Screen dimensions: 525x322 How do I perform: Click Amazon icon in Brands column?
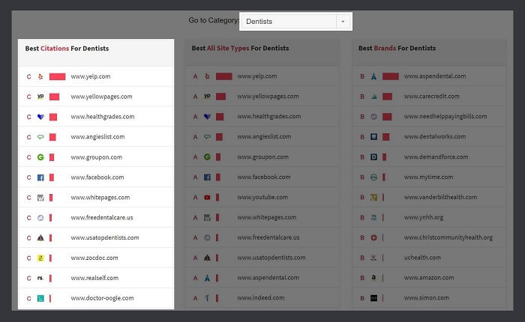(374, 278)
